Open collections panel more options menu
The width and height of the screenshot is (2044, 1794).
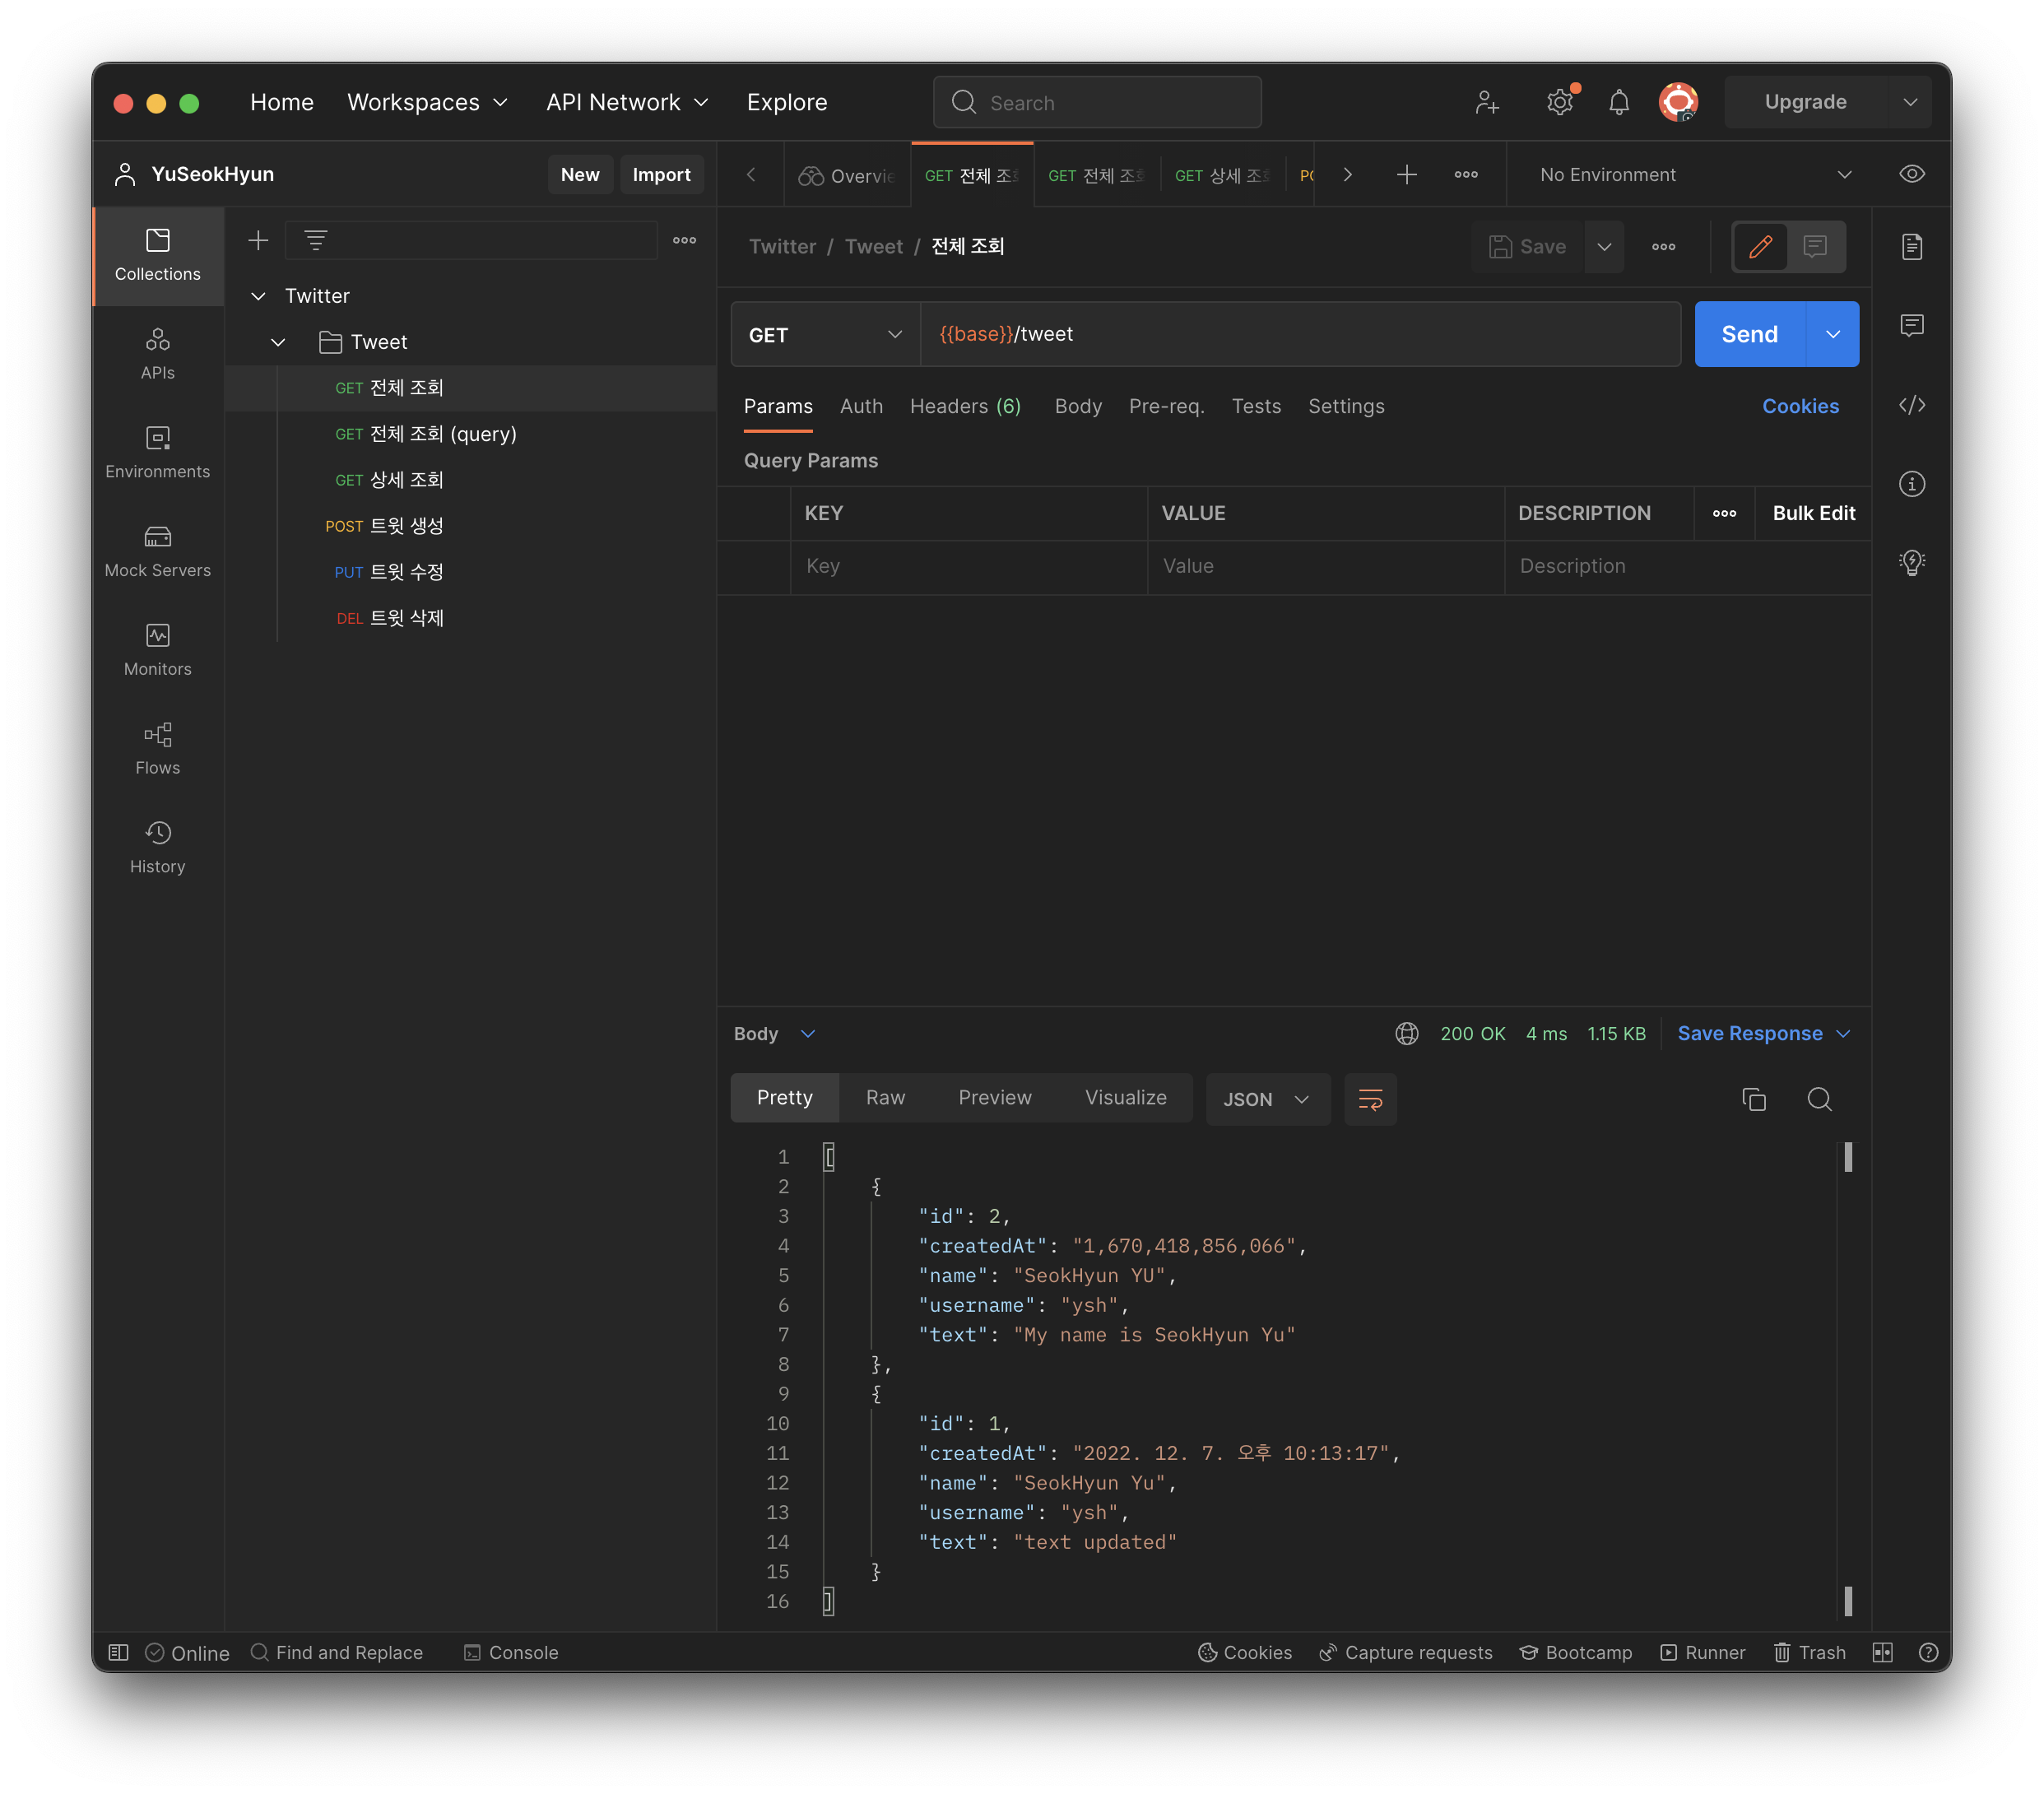pyautogui.click(x=684, y=240)
